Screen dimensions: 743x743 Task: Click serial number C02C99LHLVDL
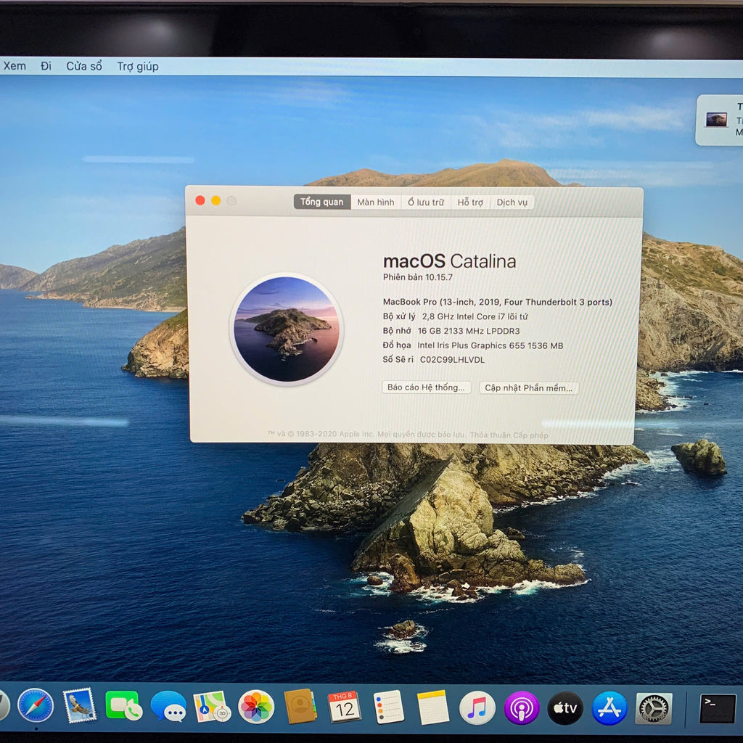452,360
